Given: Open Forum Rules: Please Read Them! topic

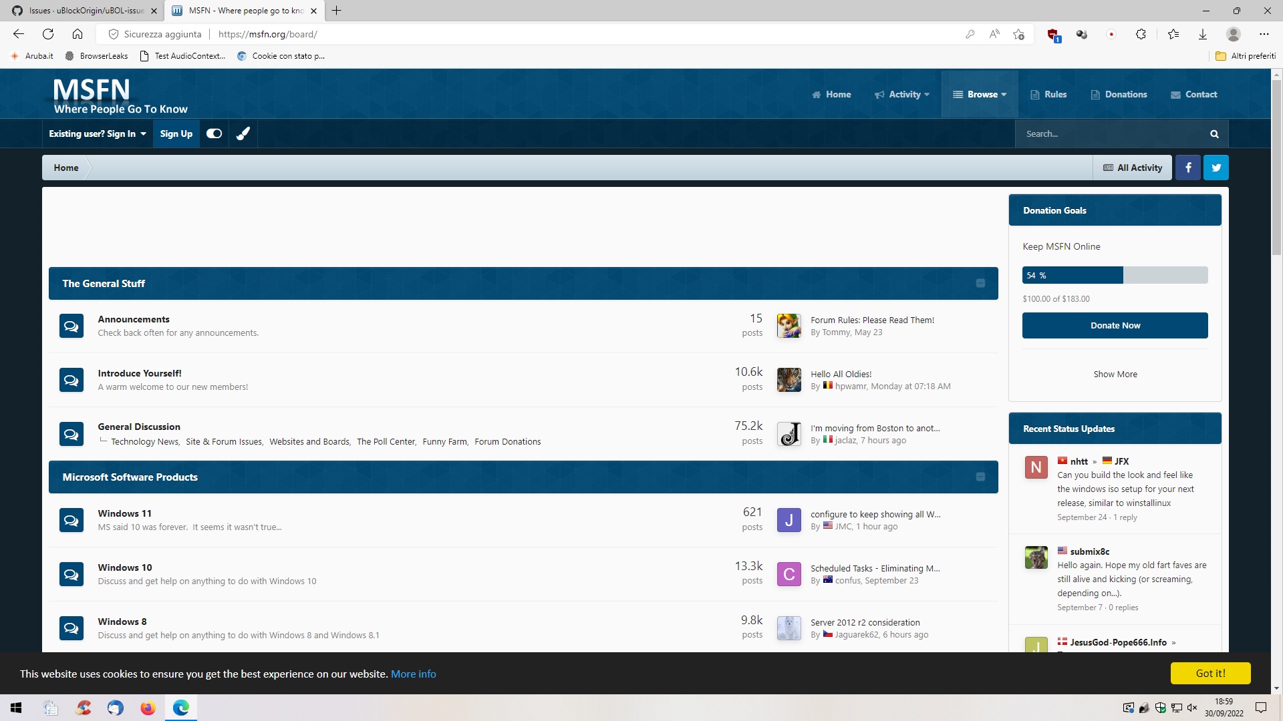Looking at the screenshot, I should (x=873, y=320).
